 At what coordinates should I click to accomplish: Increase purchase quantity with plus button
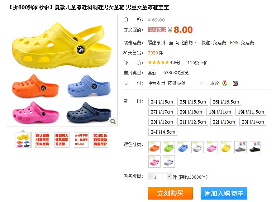(169, 177)
